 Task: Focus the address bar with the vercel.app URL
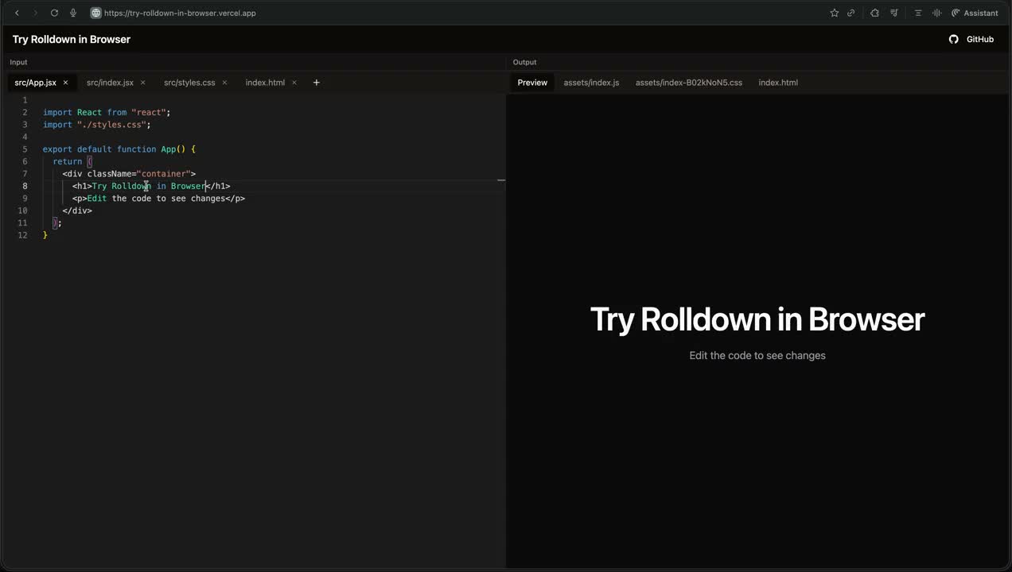coord(180,13)
